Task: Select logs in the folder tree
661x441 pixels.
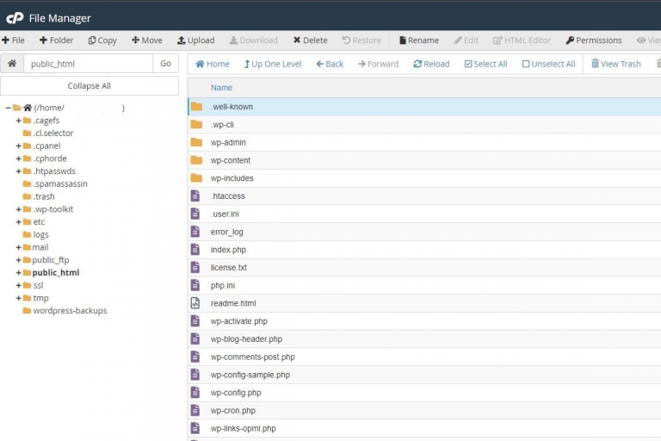Action: (41, 234)
